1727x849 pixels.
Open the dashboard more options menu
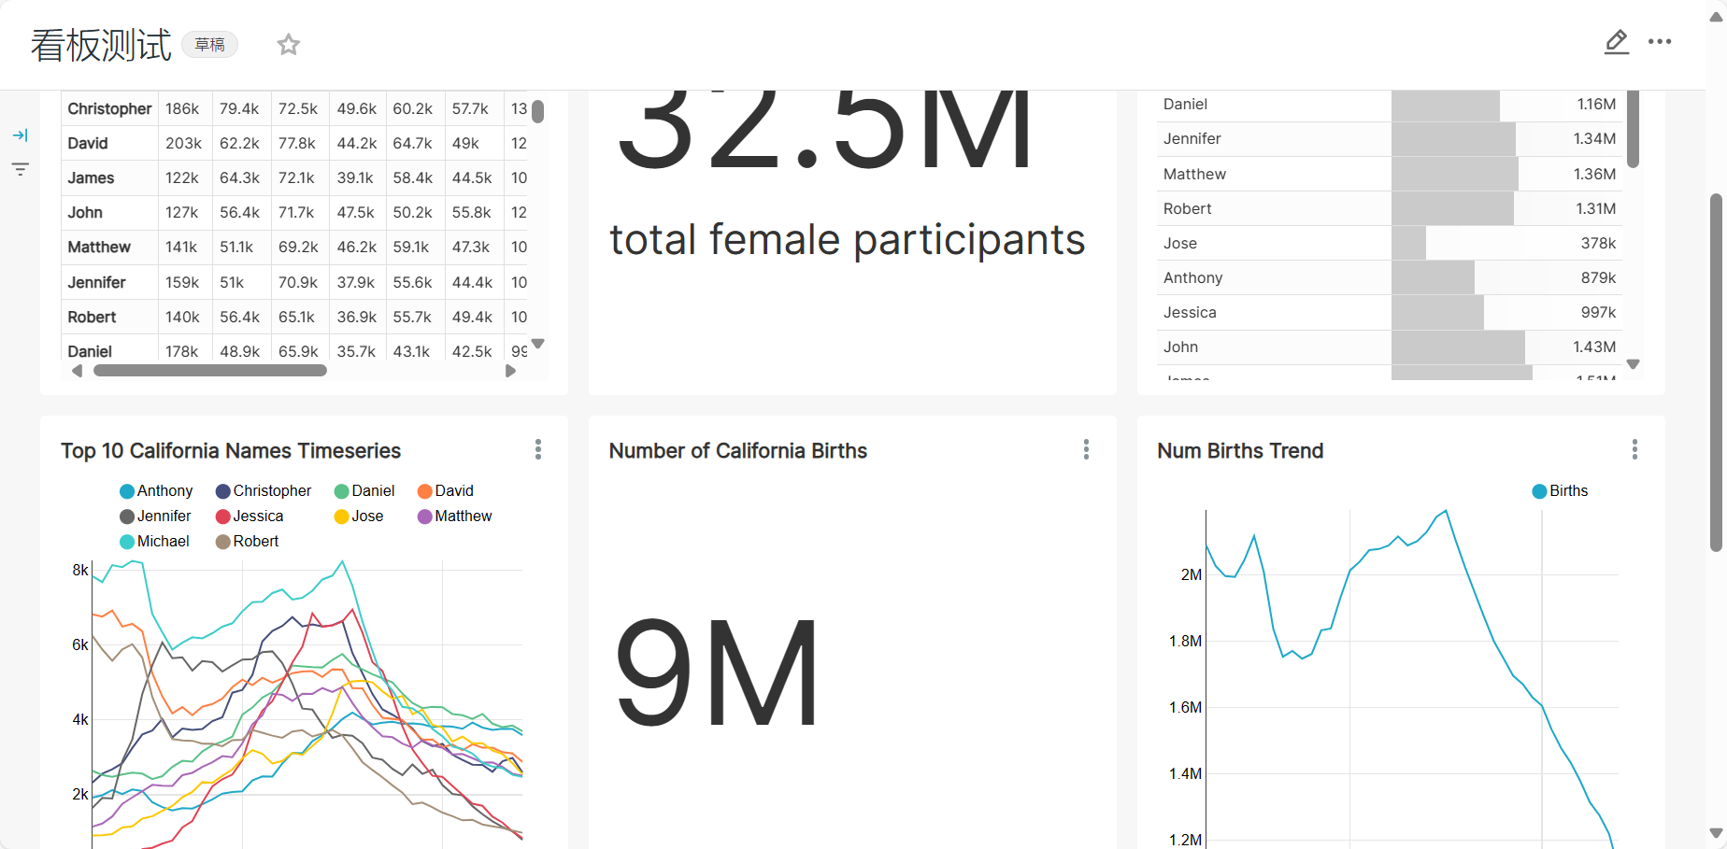coord(1660,41)
